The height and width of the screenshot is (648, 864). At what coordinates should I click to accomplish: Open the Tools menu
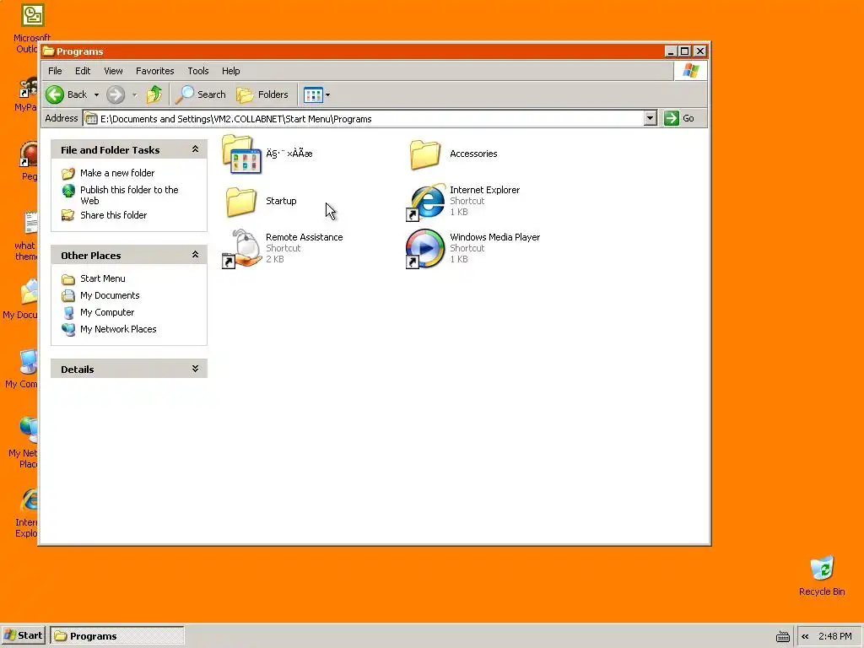click(197, 71)
